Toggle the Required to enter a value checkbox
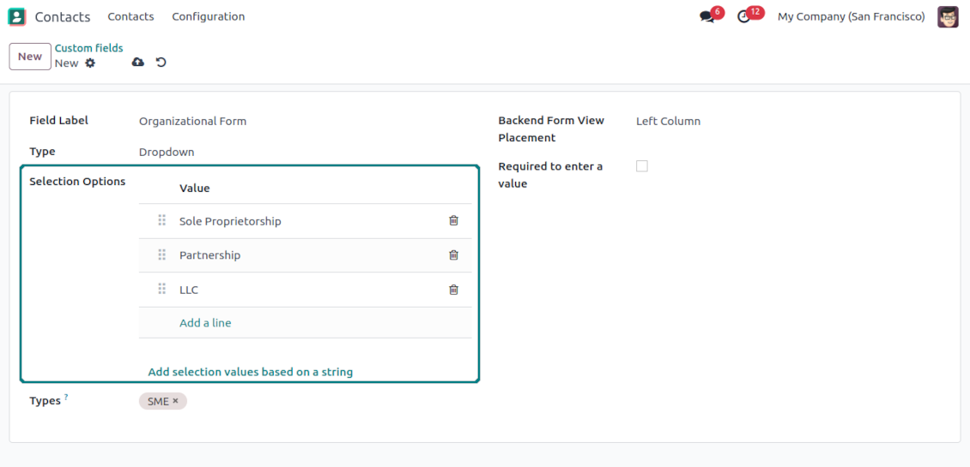Screen dimensions: 970x467 (642, 166)
